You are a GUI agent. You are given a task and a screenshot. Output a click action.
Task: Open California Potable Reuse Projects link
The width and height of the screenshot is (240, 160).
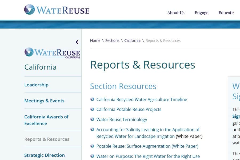tap(129, 109)
